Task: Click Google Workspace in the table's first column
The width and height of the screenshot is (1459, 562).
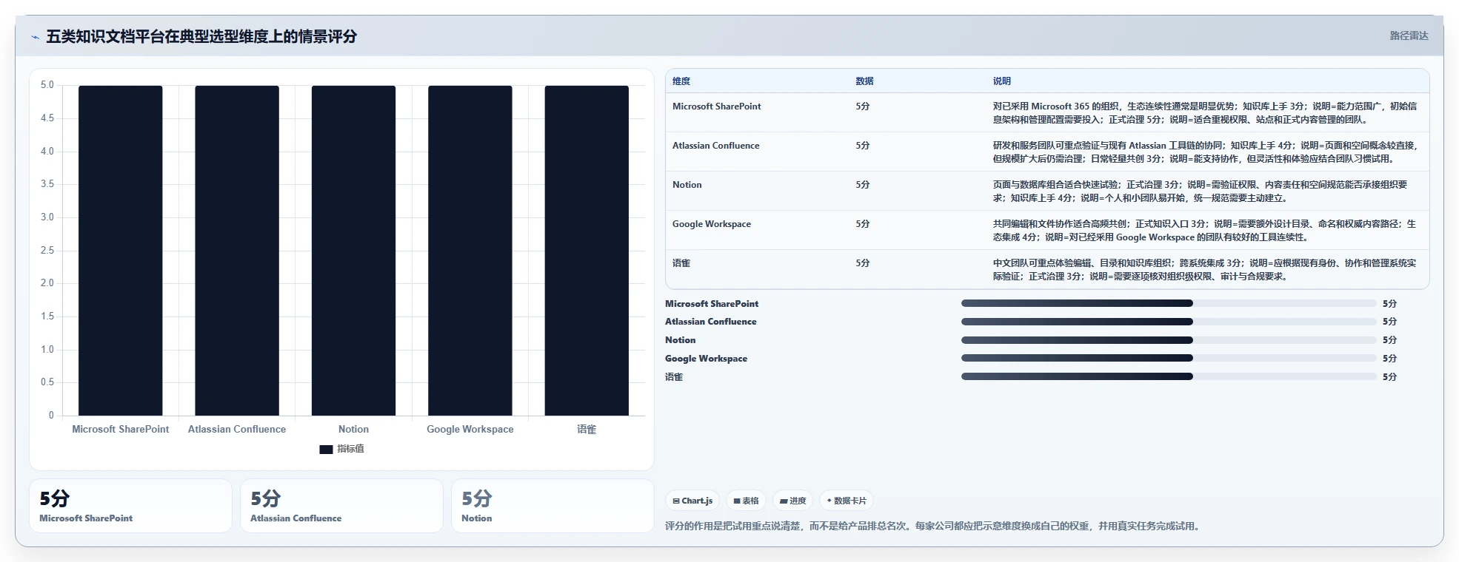Action: [x=712, y=224]
